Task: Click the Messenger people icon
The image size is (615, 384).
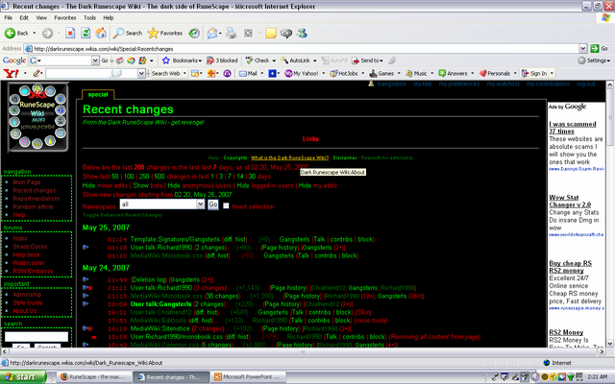Action: pos(302,34)
